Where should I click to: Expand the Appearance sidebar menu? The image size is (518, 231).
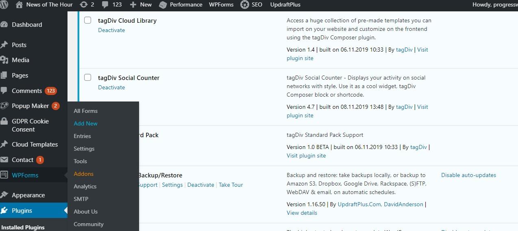28,195
